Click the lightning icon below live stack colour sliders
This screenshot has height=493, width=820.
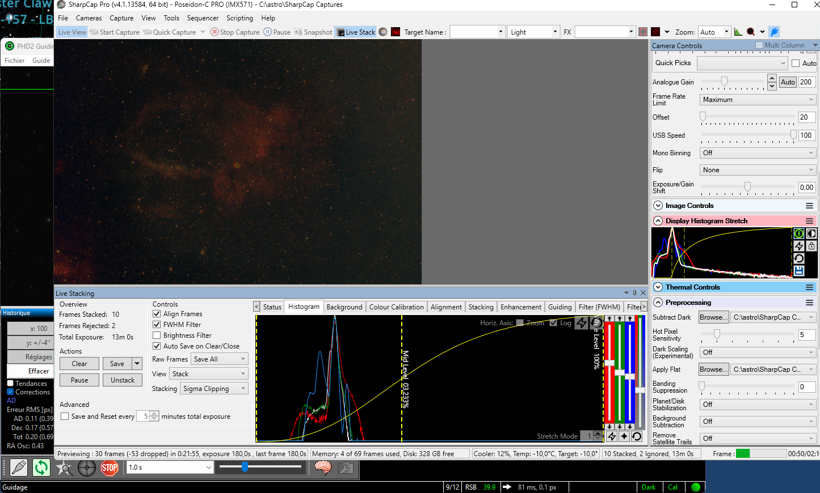coord(612,436)
